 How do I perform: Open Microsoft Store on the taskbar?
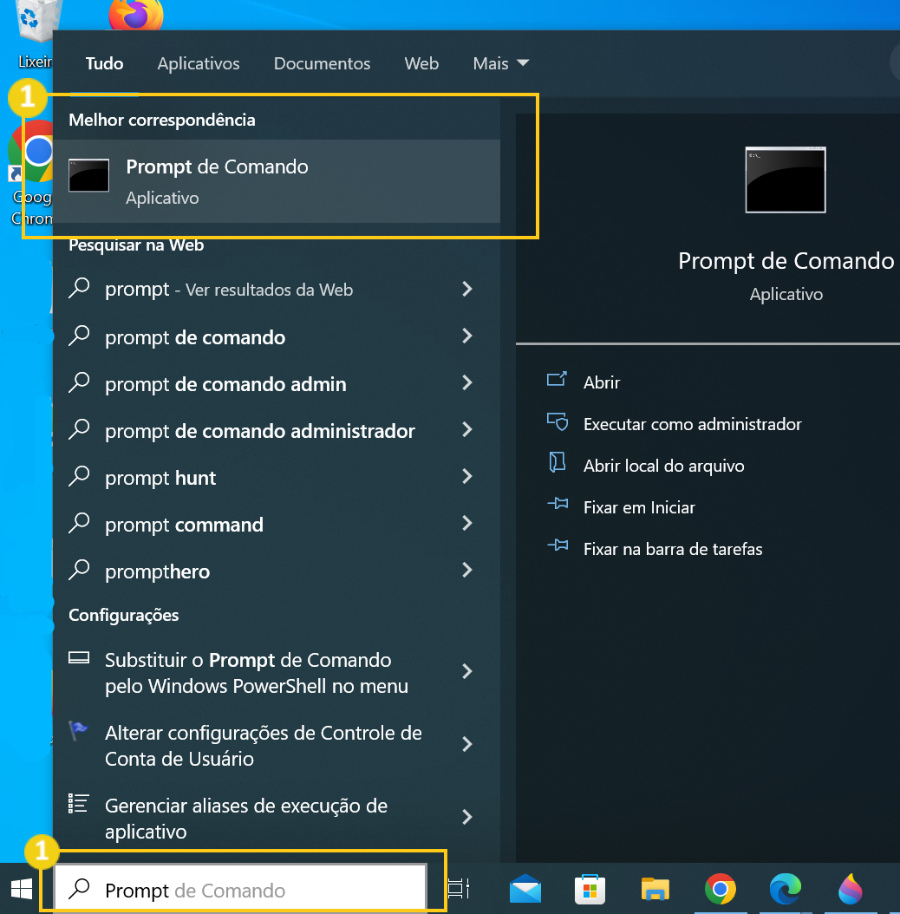(590, 890)
